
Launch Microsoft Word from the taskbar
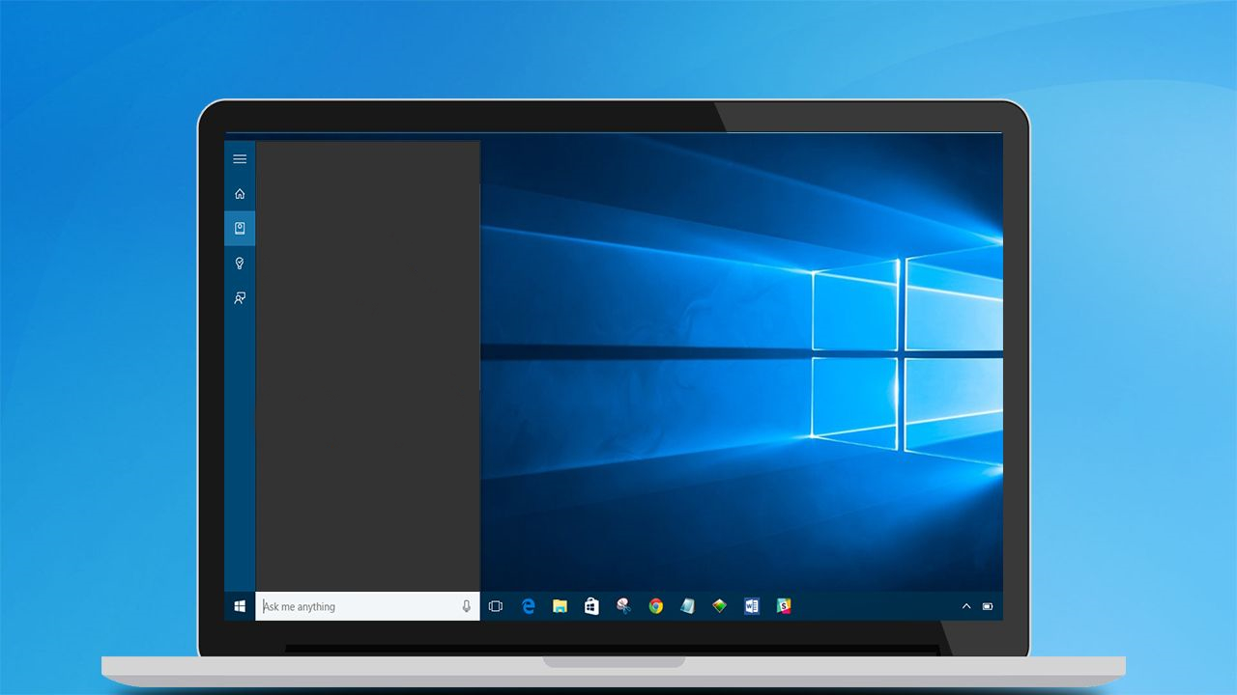(752, 606)
